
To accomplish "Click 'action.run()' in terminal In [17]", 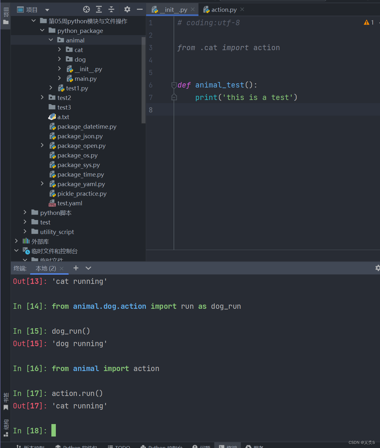I will [x=77, y=393].
